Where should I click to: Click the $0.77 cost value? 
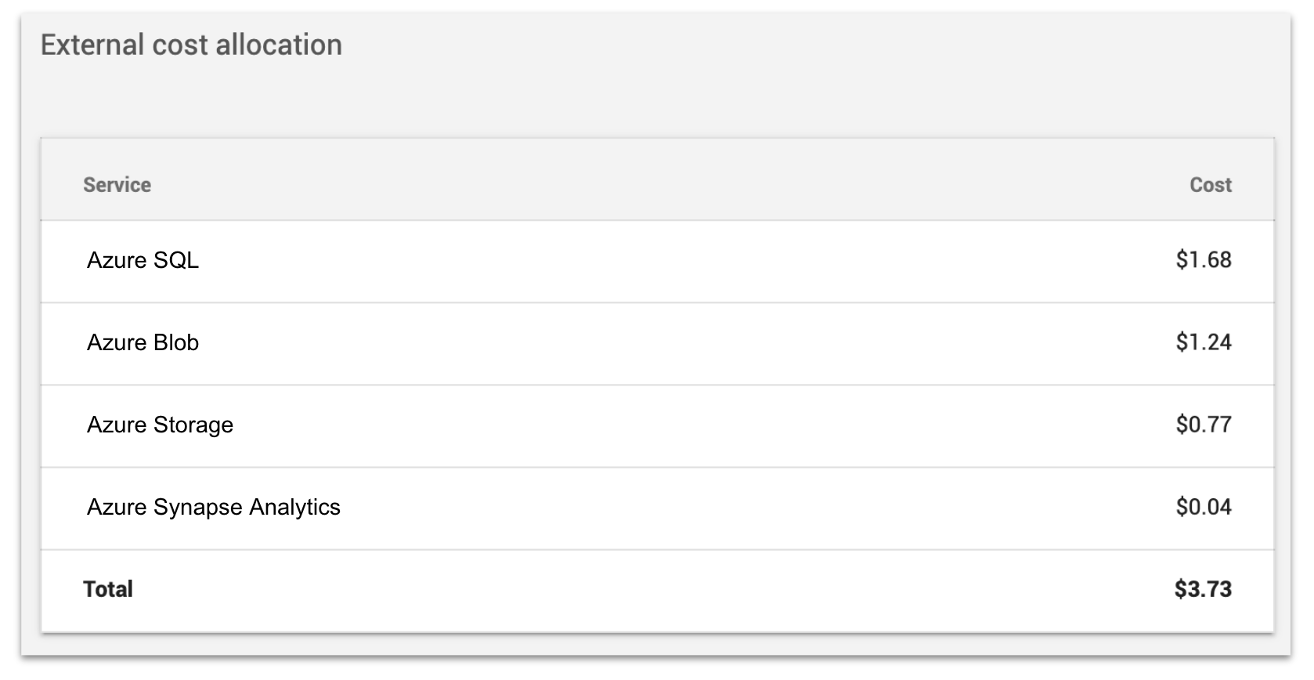coord(1204,425)
